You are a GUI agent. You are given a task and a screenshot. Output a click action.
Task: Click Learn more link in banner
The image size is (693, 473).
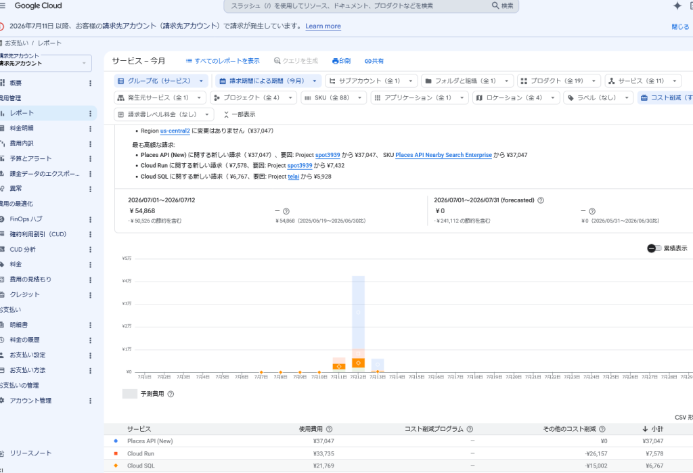(323, 26)
